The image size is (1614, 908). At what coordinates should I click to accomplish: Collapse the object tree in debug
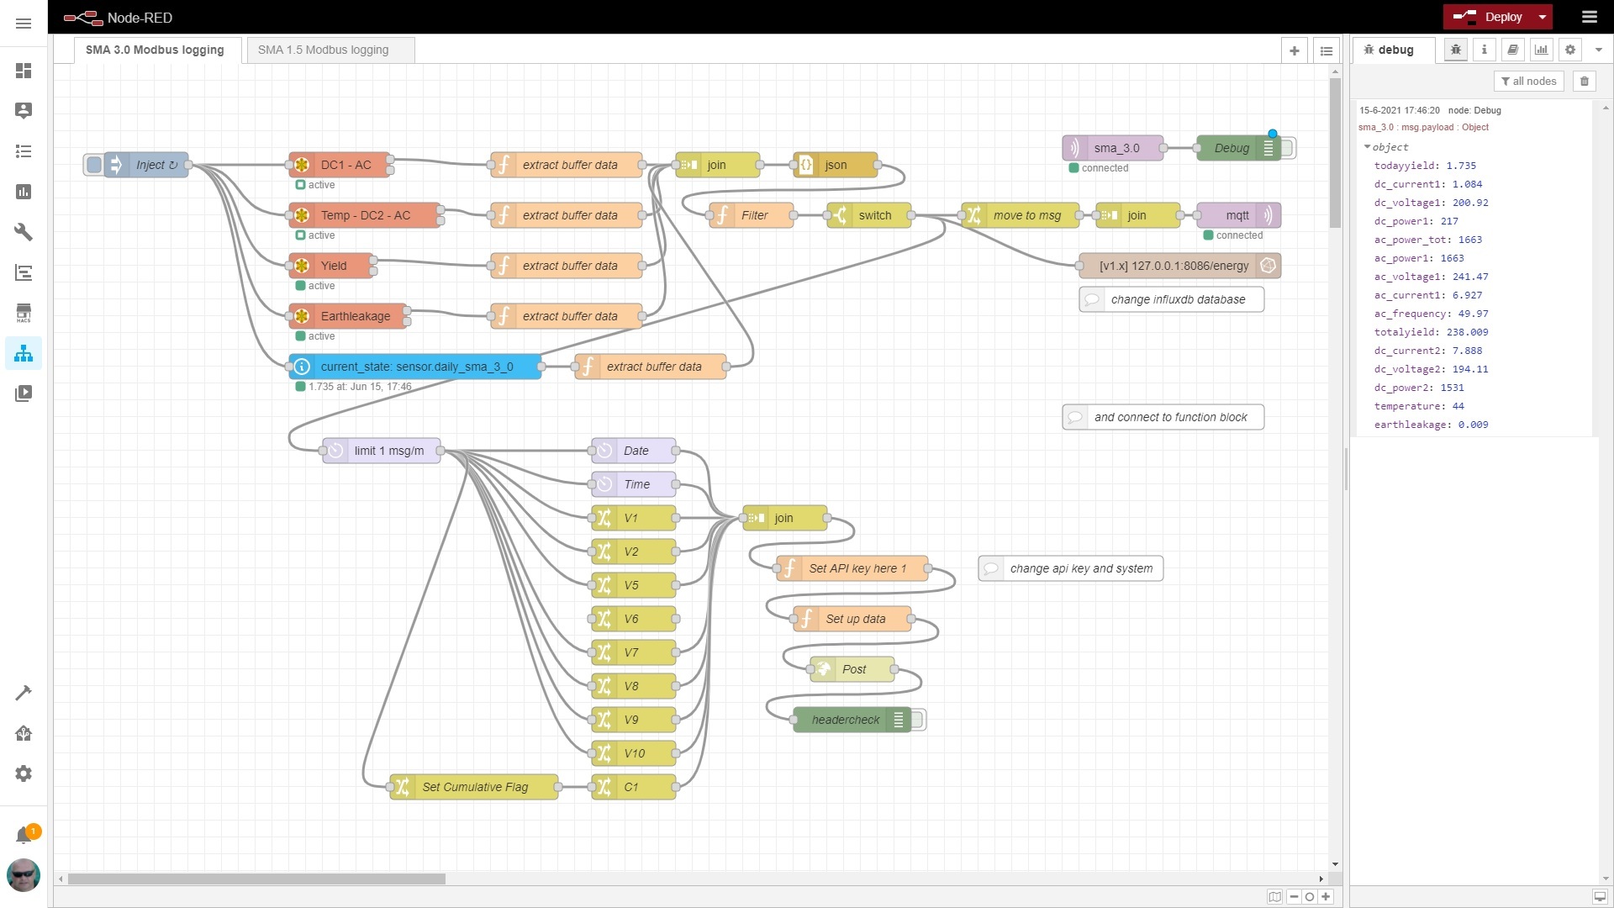pyautogui.click(x=1367, y=147)
